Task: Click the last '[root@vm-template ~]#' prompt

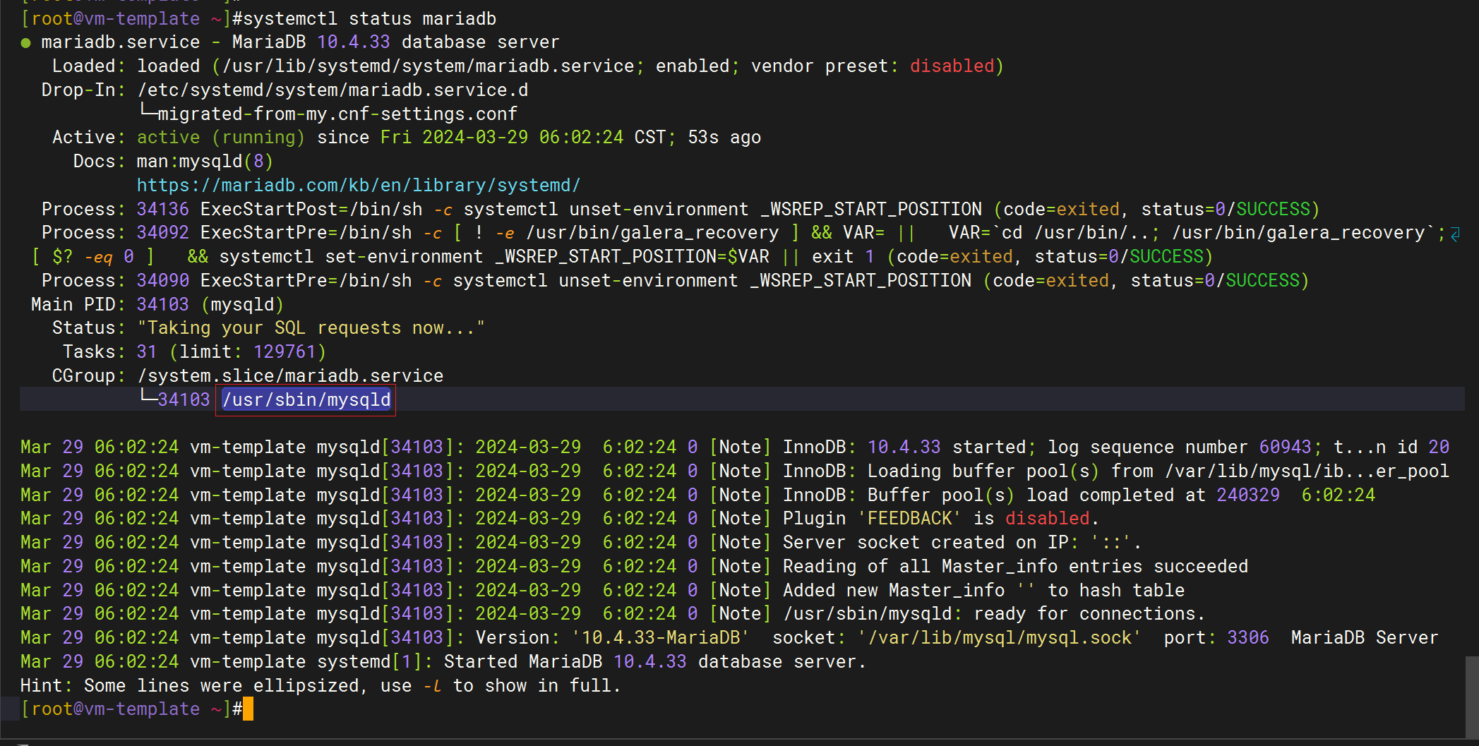Action: click(131, 709)
